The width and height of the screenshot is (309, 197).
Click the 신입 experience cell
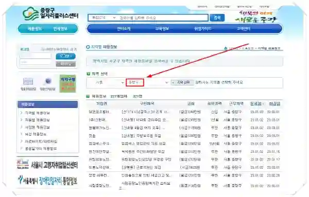pyautogui.click(x=214, y=112)
